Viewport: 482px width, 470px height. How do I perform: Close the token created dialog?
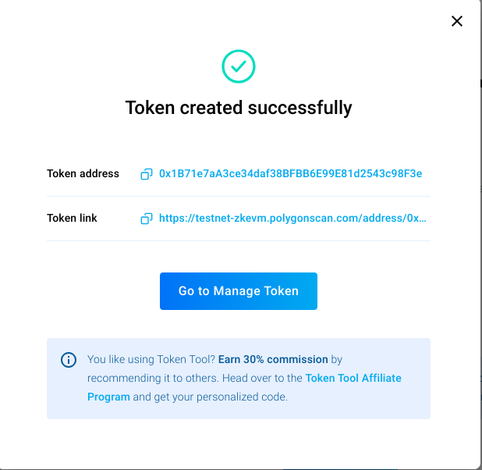tap(457, 21)
